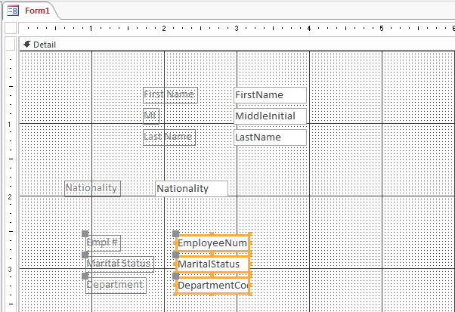Click the form icon beside Form1
455x312 pixels.
(x=13, y=11)
